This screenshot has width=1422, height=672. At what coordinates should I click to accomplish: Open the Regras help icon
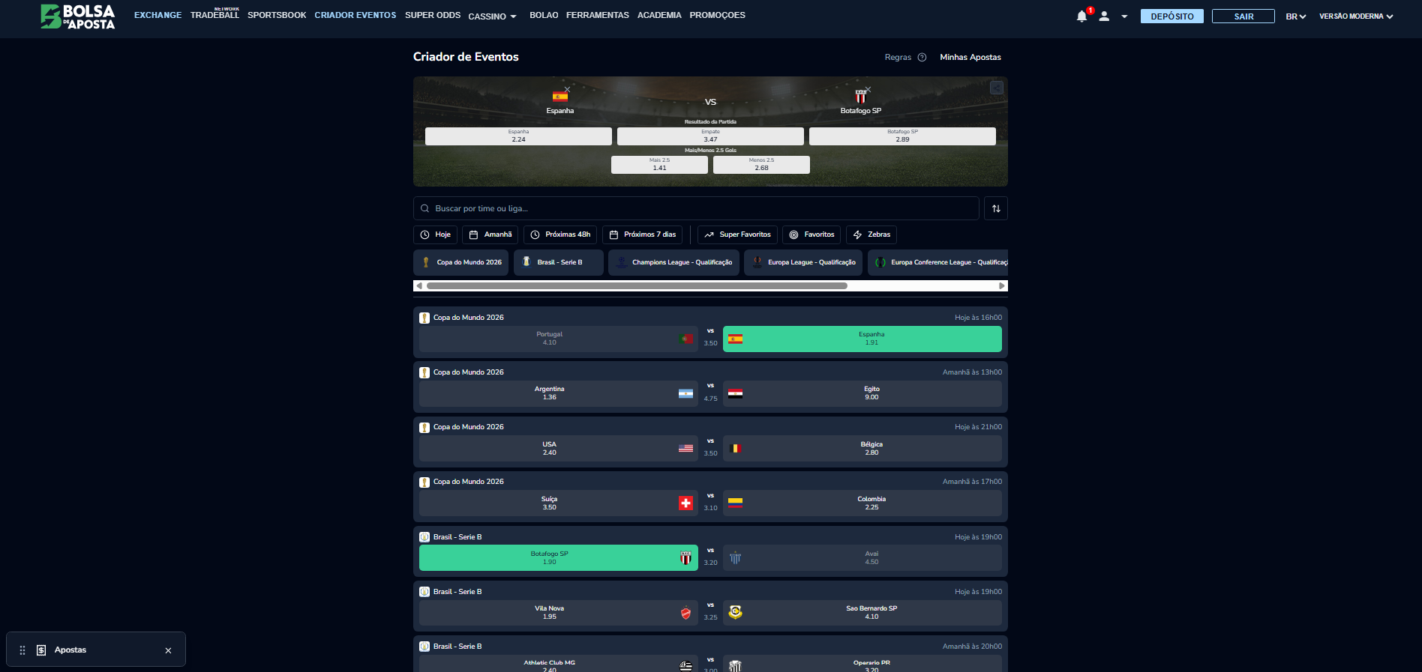coord(922,57)
